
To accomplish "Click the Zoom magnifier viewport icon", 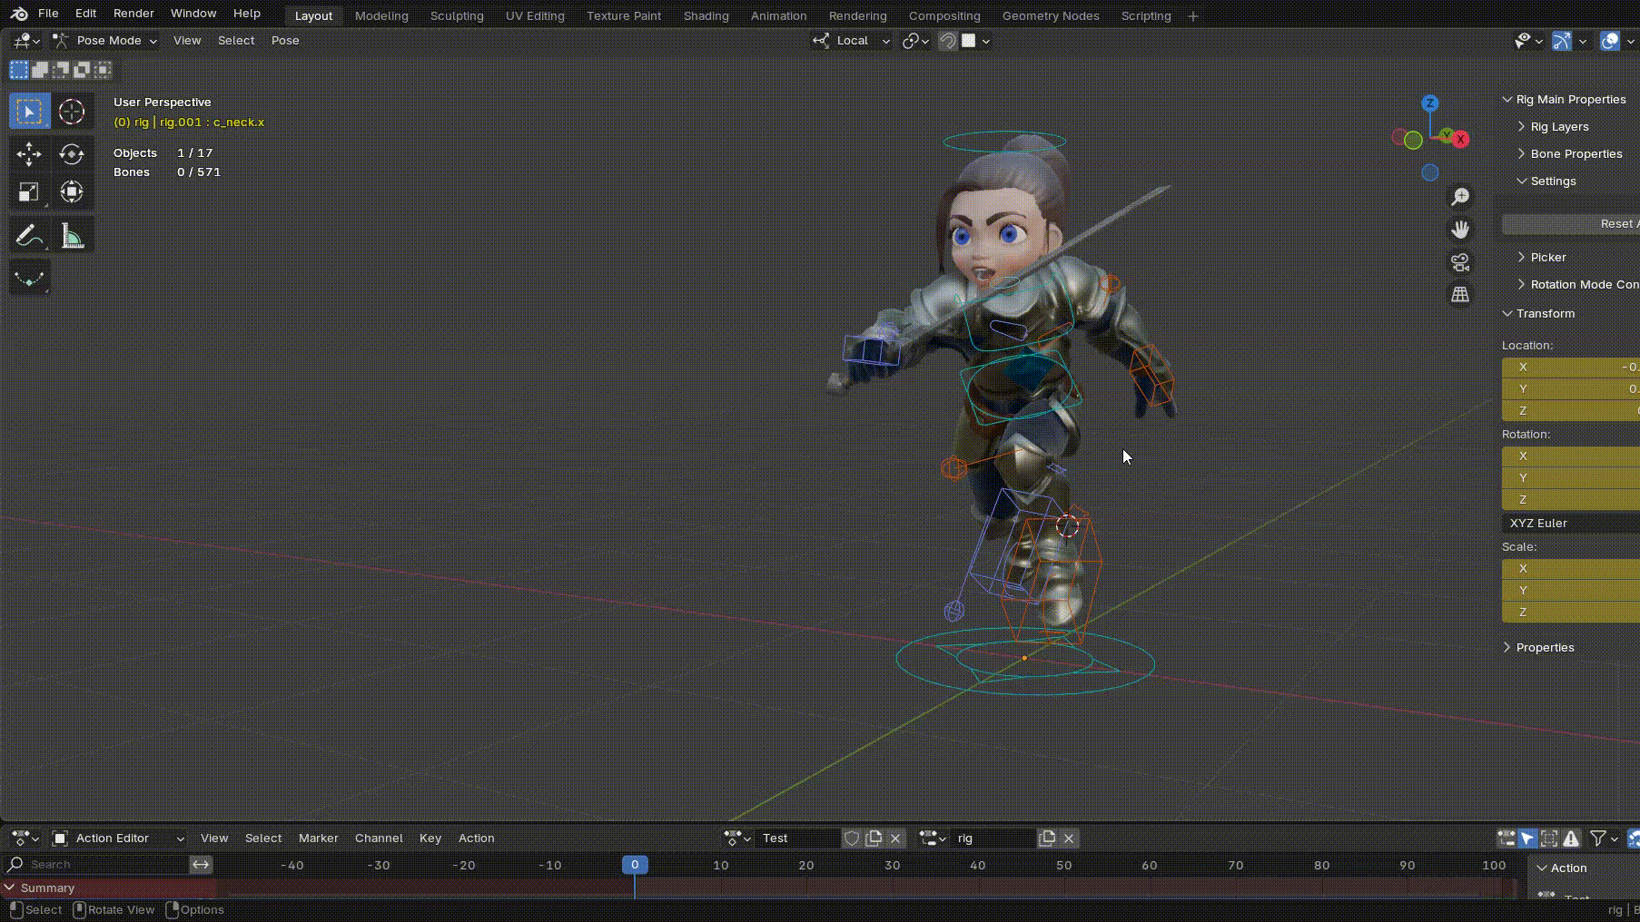I will pos(1460,197).
